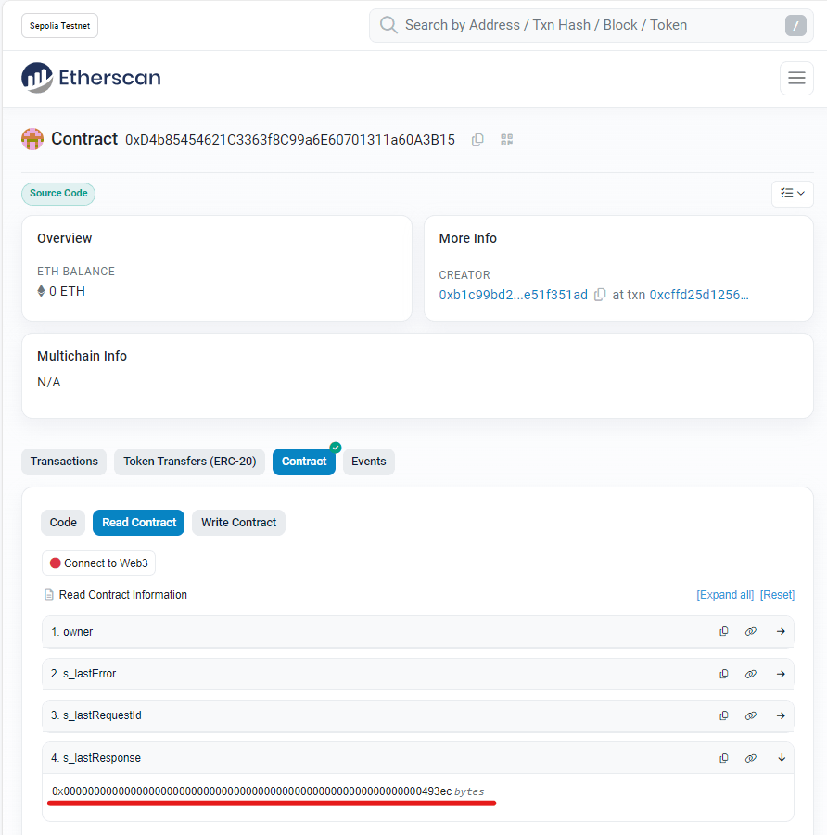Select the Contract tab
This screenshot has height=835, width=827.
pos(304,462)
